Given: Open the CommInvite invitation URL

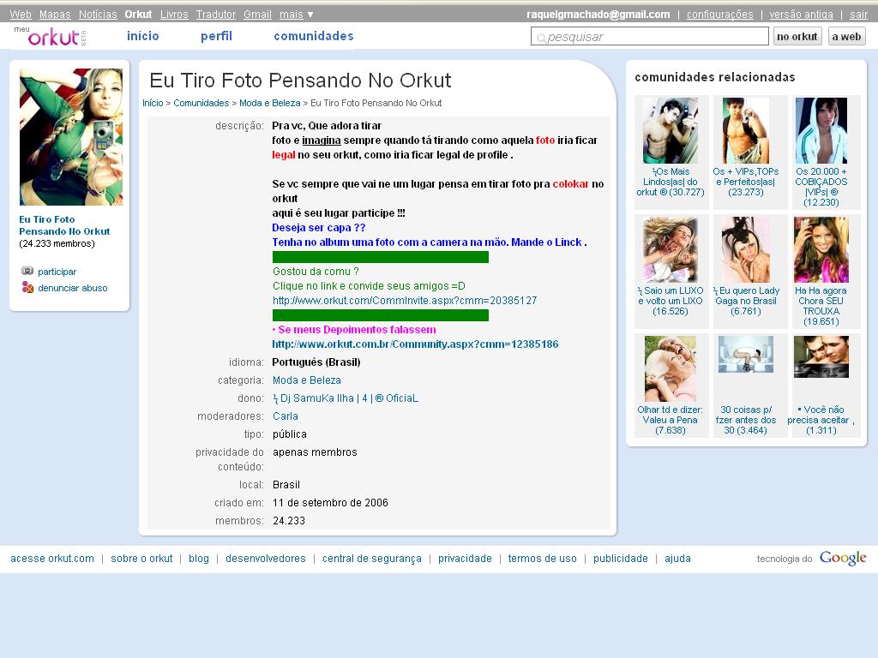Looking at the screenshot, I should [x=405, y=301].
